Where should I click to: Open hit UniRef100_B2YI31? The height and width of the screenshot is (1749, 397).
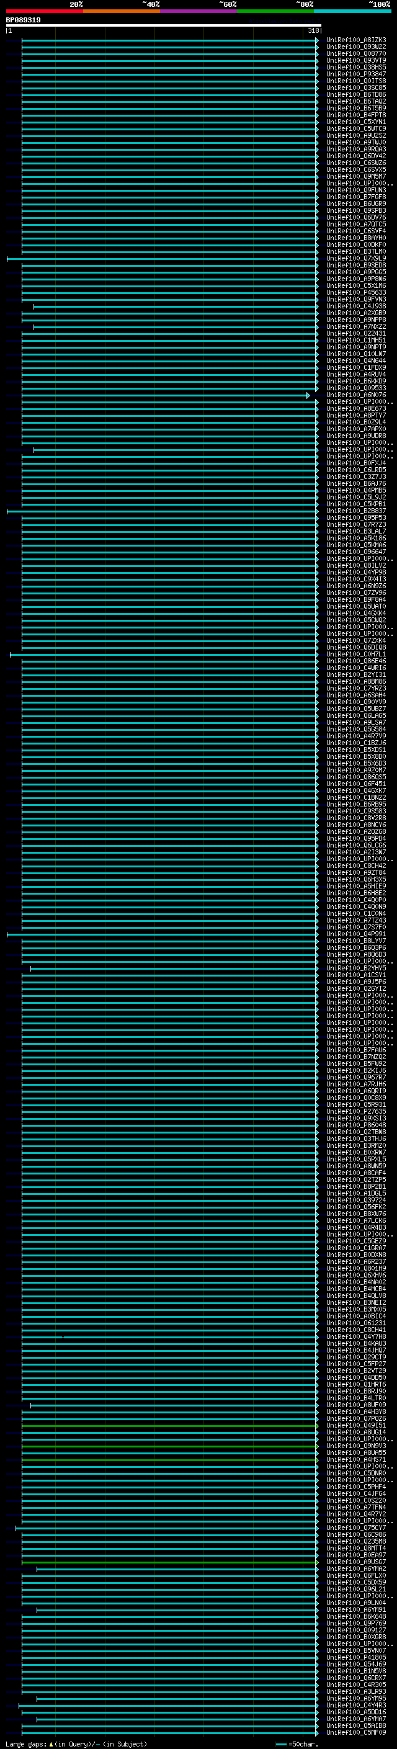tap(356, 675)
